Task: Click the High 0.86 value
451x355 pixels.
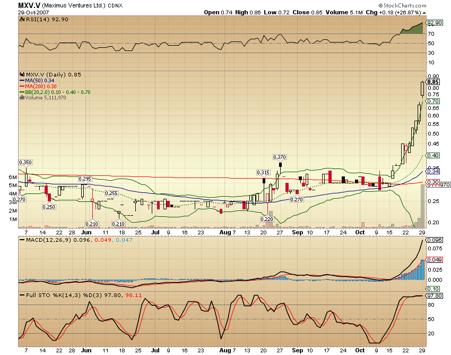Action: pyautogui.click(x=248, y=12)
